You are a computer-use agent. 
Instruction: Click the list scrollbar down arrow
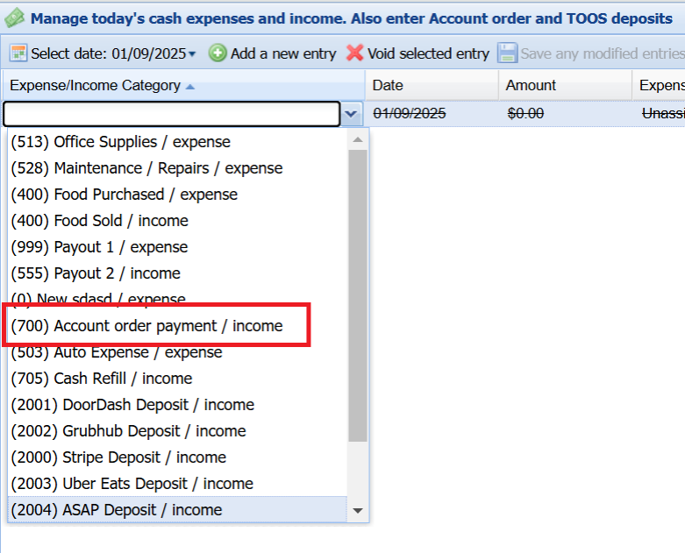point(357,510)
